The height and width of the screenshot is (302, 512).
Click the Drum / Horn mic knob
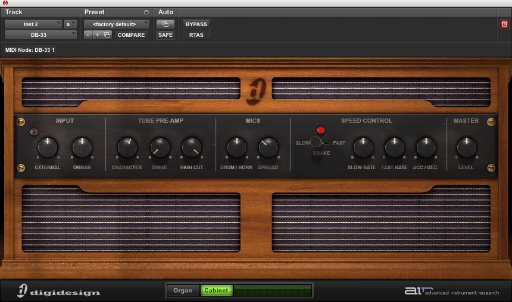pyautogui.click(x=236, y=147)
